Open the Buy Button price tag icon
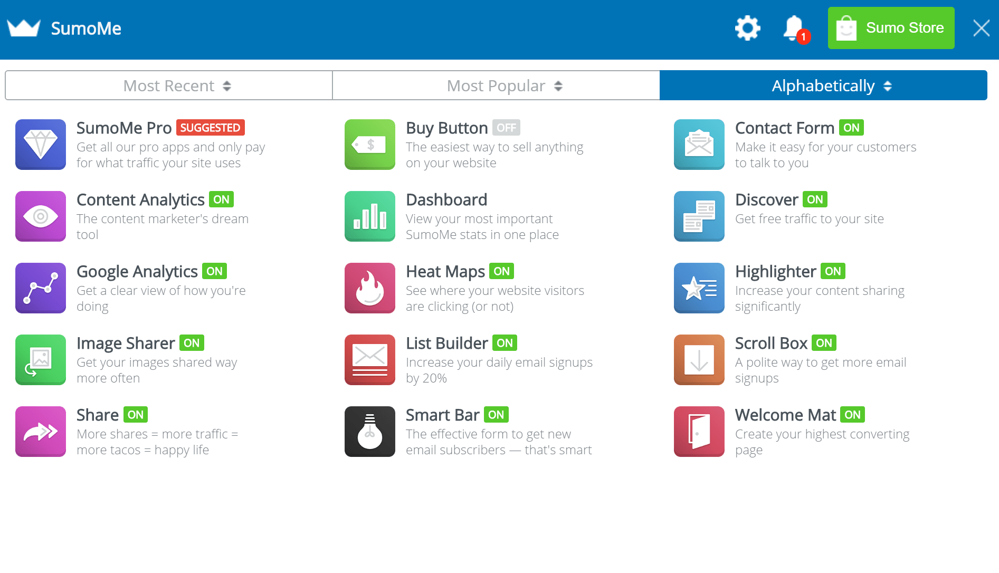 (x=370, y=145)
